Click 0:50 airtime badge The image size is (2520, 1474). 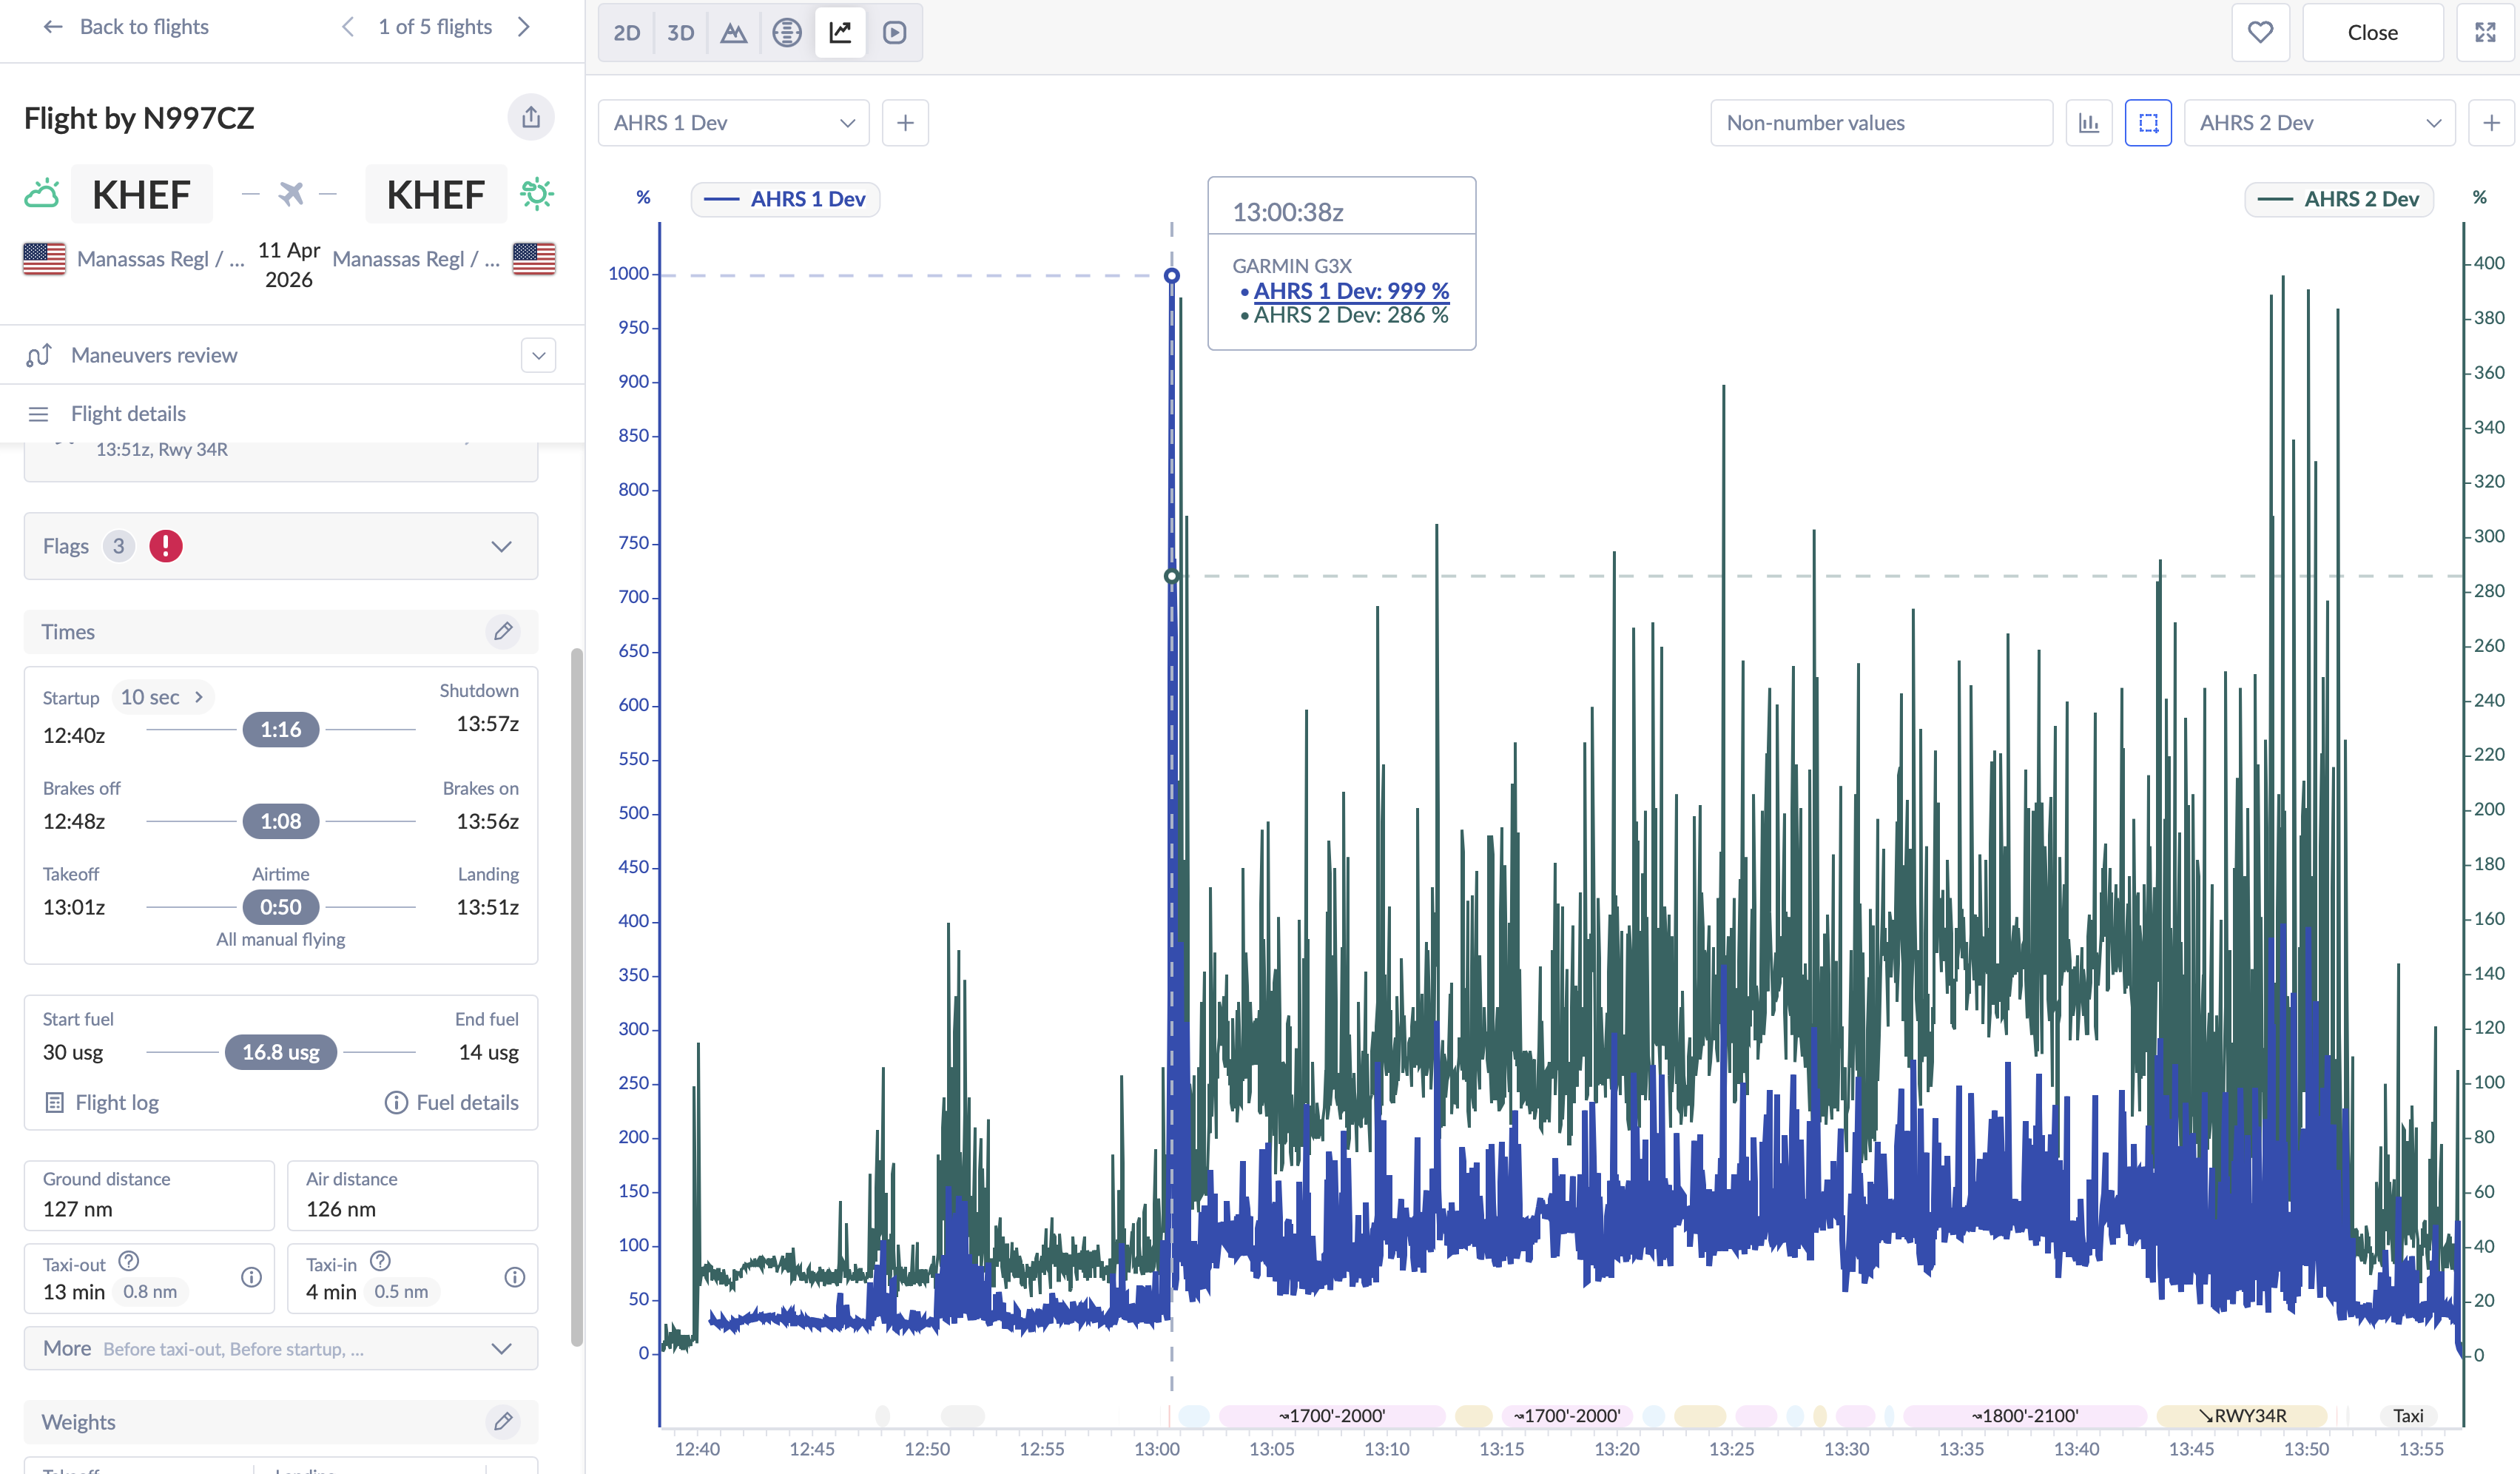click(281, 907)
